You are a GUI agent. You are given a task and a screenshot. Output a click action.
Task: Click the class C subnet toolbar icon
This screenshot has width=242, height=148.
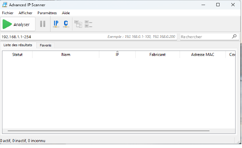66,24
